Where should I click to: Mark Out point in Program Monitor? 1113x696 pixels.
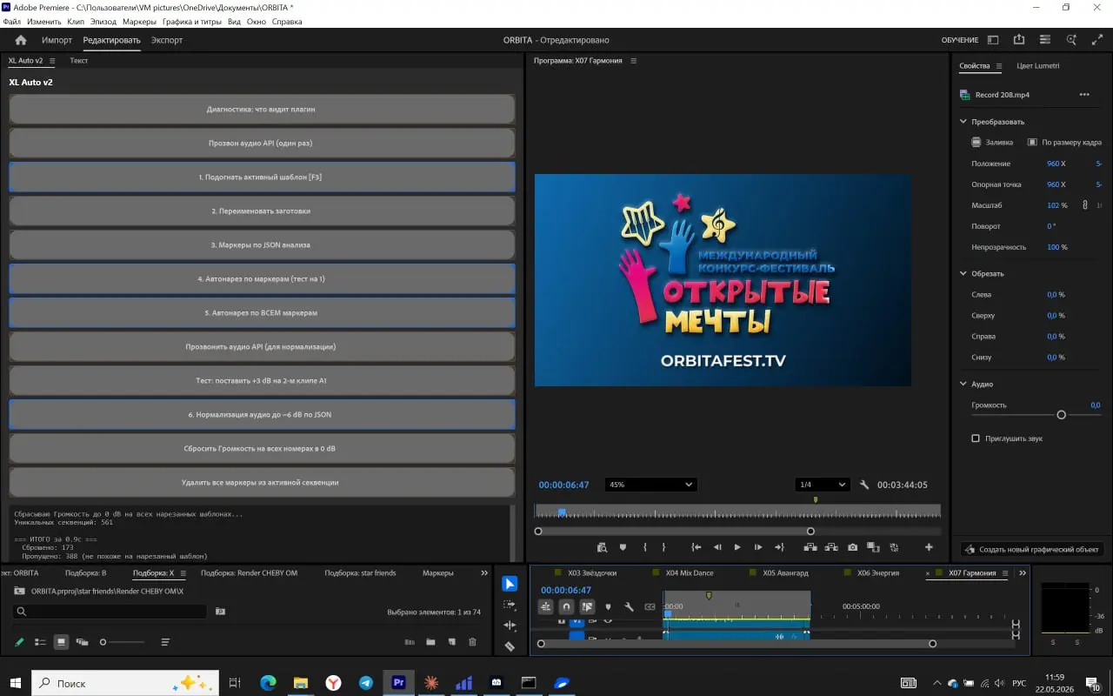tap(663, 547)
